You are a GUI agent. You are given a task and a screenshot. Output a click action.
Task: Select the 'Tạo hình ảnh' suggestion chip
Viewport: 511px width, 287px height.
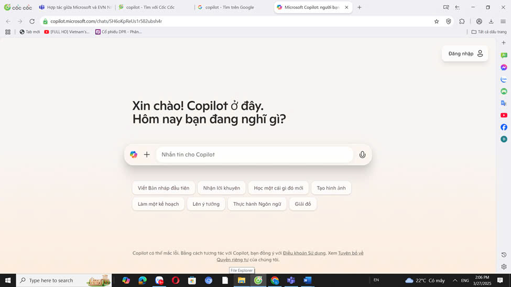click(x=331, y=188)
